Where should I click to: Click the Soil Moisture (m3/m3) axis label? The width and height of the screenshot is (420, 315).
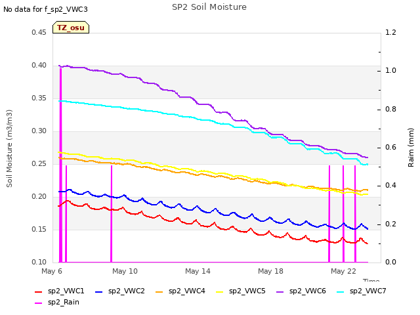9,148
